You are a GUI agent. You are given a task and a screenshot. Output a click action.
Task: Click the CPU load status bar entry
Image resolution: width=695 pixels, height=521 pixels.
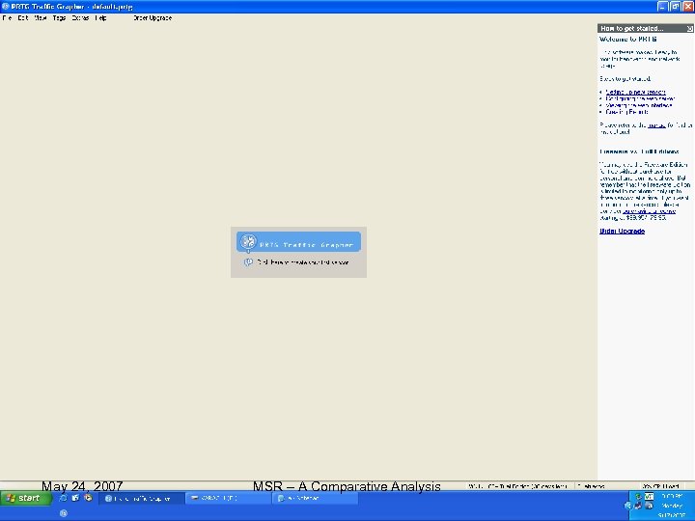pos(660,486)
